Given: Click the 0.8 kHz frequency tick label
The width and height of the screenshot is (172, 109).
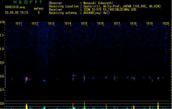Looking at the screenshot, I should click(x=2, y=76).
